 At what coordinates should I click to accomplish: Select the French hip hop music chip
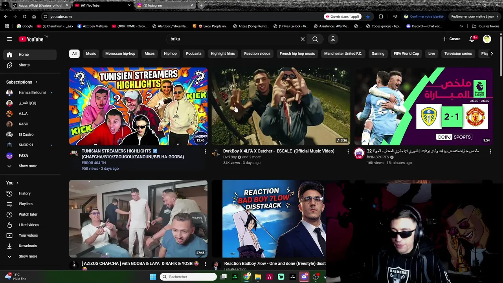297,53
